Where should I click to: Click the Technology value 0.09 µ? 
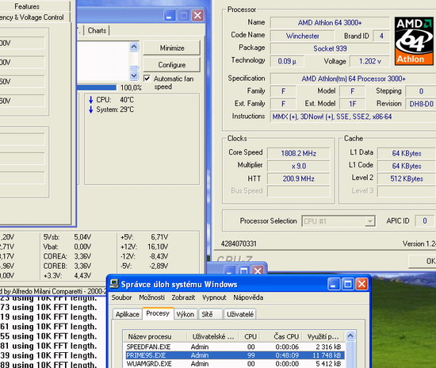click(287, 61)
